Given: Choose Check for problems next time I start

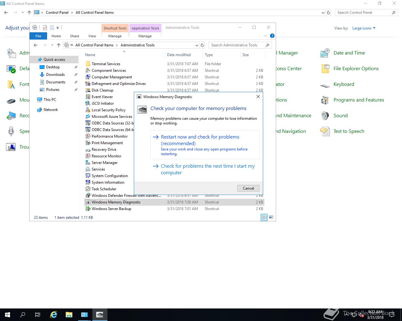Looking at the screenshot, I should [205, 169].
